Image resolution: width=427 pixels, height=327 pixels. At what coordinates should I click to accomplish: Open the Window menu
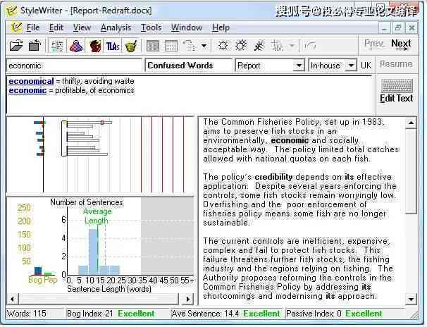pyautogui.click(x=187, y=27)
